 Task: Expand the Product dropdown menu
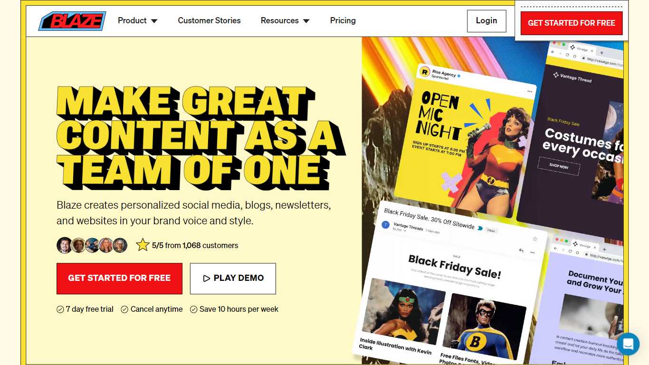tap(138, 20)
